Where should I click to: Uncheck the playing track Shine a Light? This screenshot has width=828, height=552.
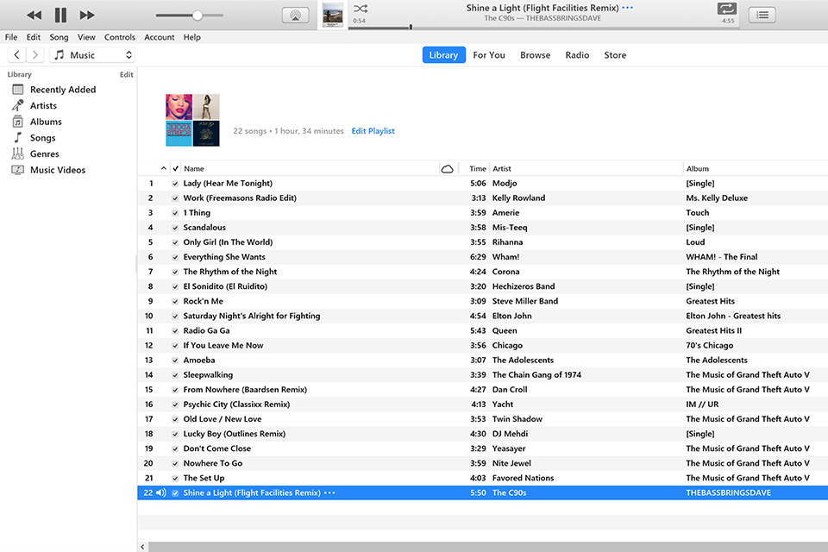[175, 492]
